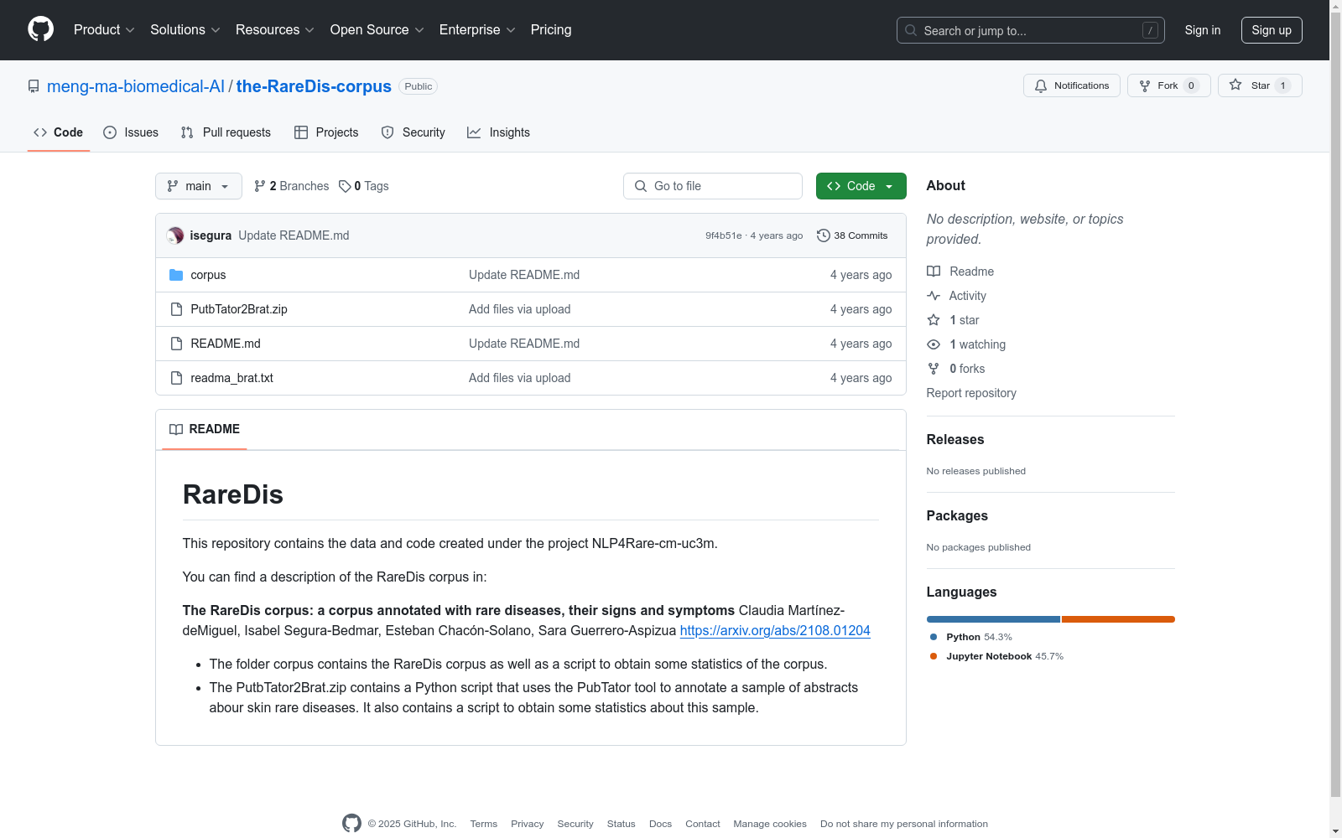Screen dimensions: 1342x838
Task: Open the Pull requests tab
Action: 226,132
